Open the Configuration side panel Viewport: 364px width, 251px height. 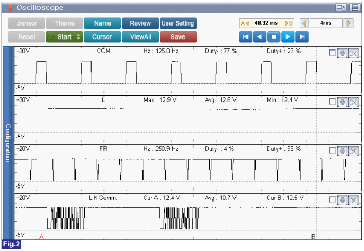8,143
